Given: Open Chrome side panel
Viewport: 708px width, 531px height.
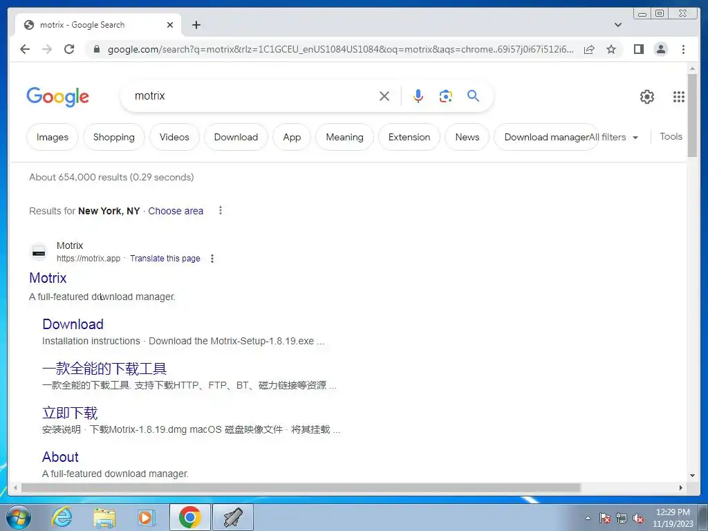Looking at the screenshot, I should [x=638, y=49].
